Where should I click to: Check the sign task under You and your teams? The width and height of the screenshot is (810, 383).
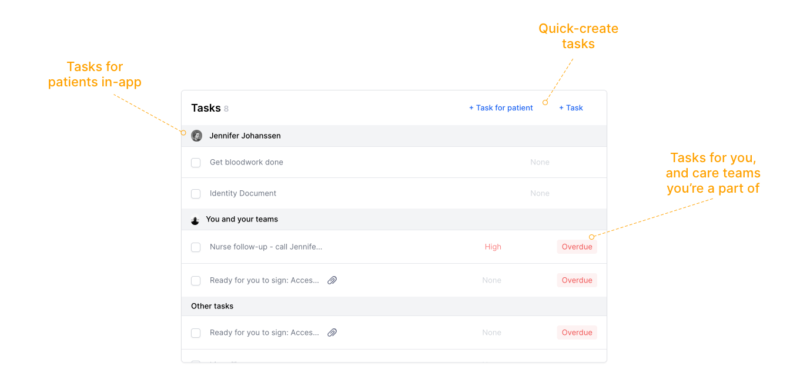click(x=196, y=281)
